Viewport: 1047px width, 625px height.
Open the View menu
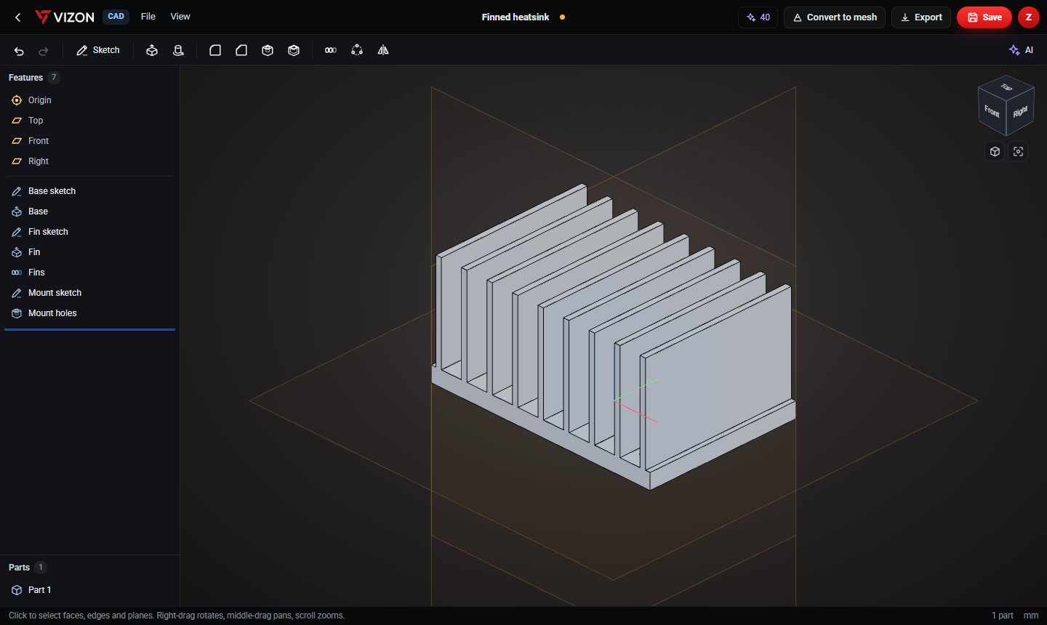180,17
